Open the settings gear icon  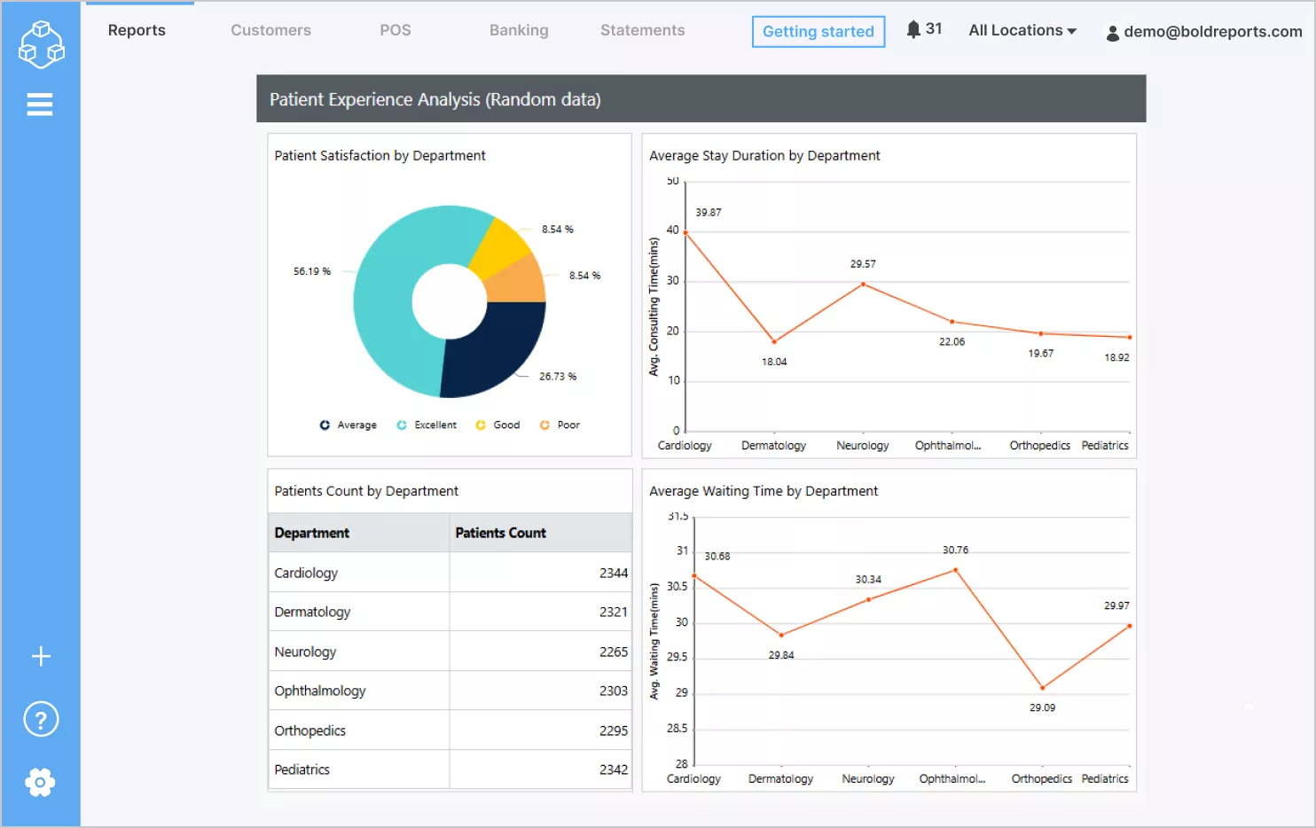[40, 782]
